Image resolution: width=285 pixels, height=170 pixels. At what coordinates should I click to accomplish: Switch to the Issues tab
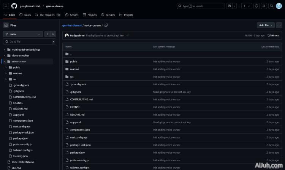25,15
